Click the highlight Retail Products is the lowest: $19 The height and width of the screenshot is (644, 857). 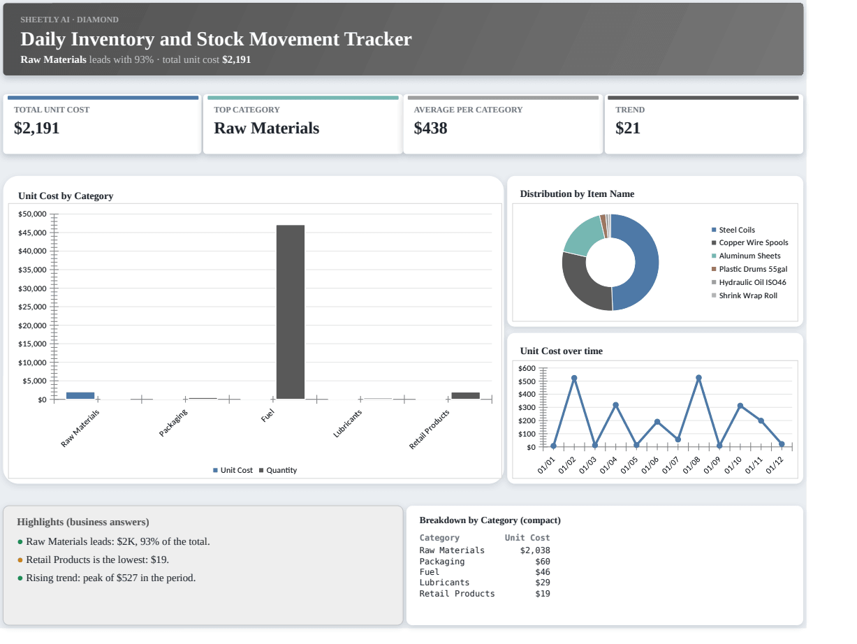(98, 559)
